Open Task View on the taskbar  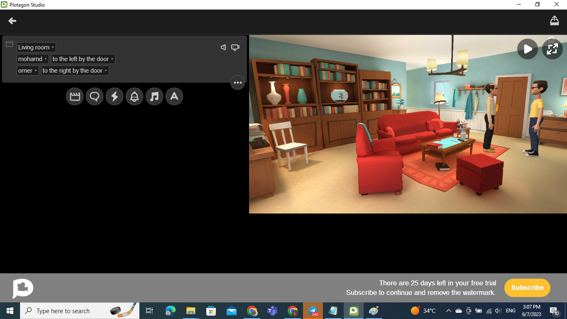[149, 311]
